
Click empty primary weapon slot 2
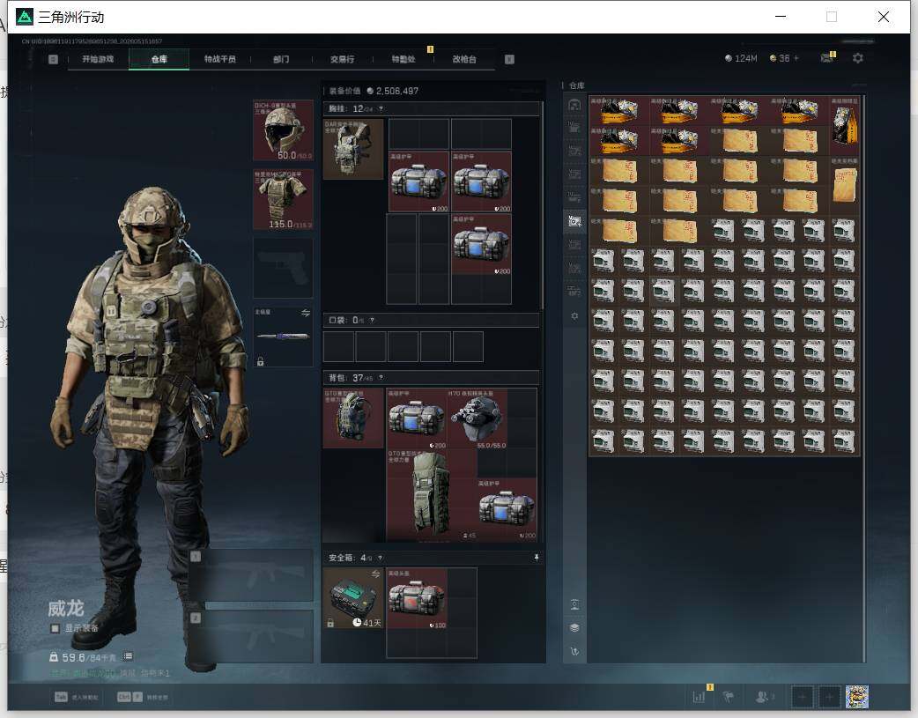click(x=251, y=637)
